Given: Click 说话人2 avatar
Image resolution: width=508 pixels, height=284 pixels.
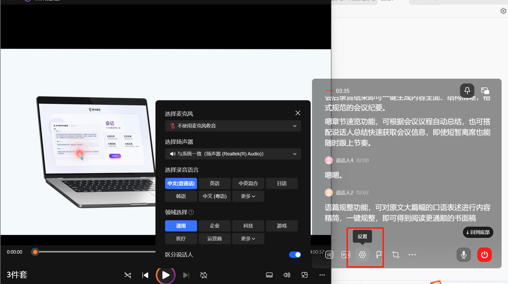Looking at the screenshot, I should point(329,193).
